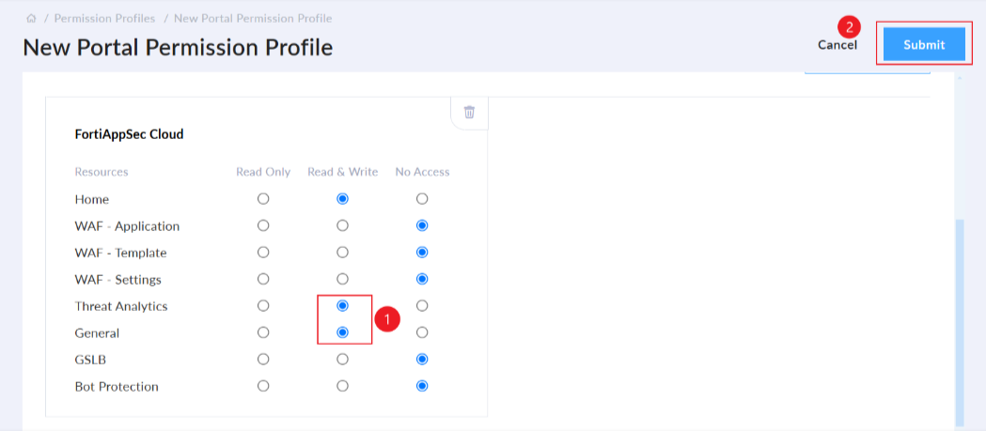Delete the FortiAppSec Cloud permission block

(x=469, y=113)
